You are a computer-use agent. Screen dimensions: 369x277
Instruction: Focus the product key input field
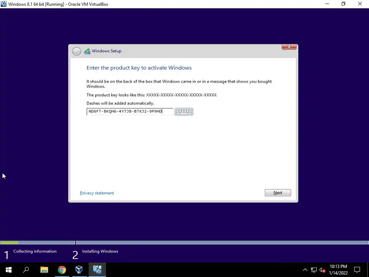coord(130,111)
